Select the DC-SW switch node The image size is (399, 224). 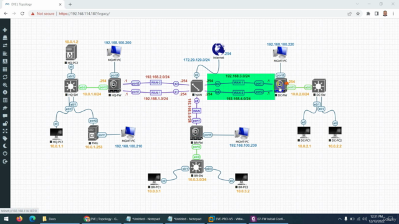319,86
